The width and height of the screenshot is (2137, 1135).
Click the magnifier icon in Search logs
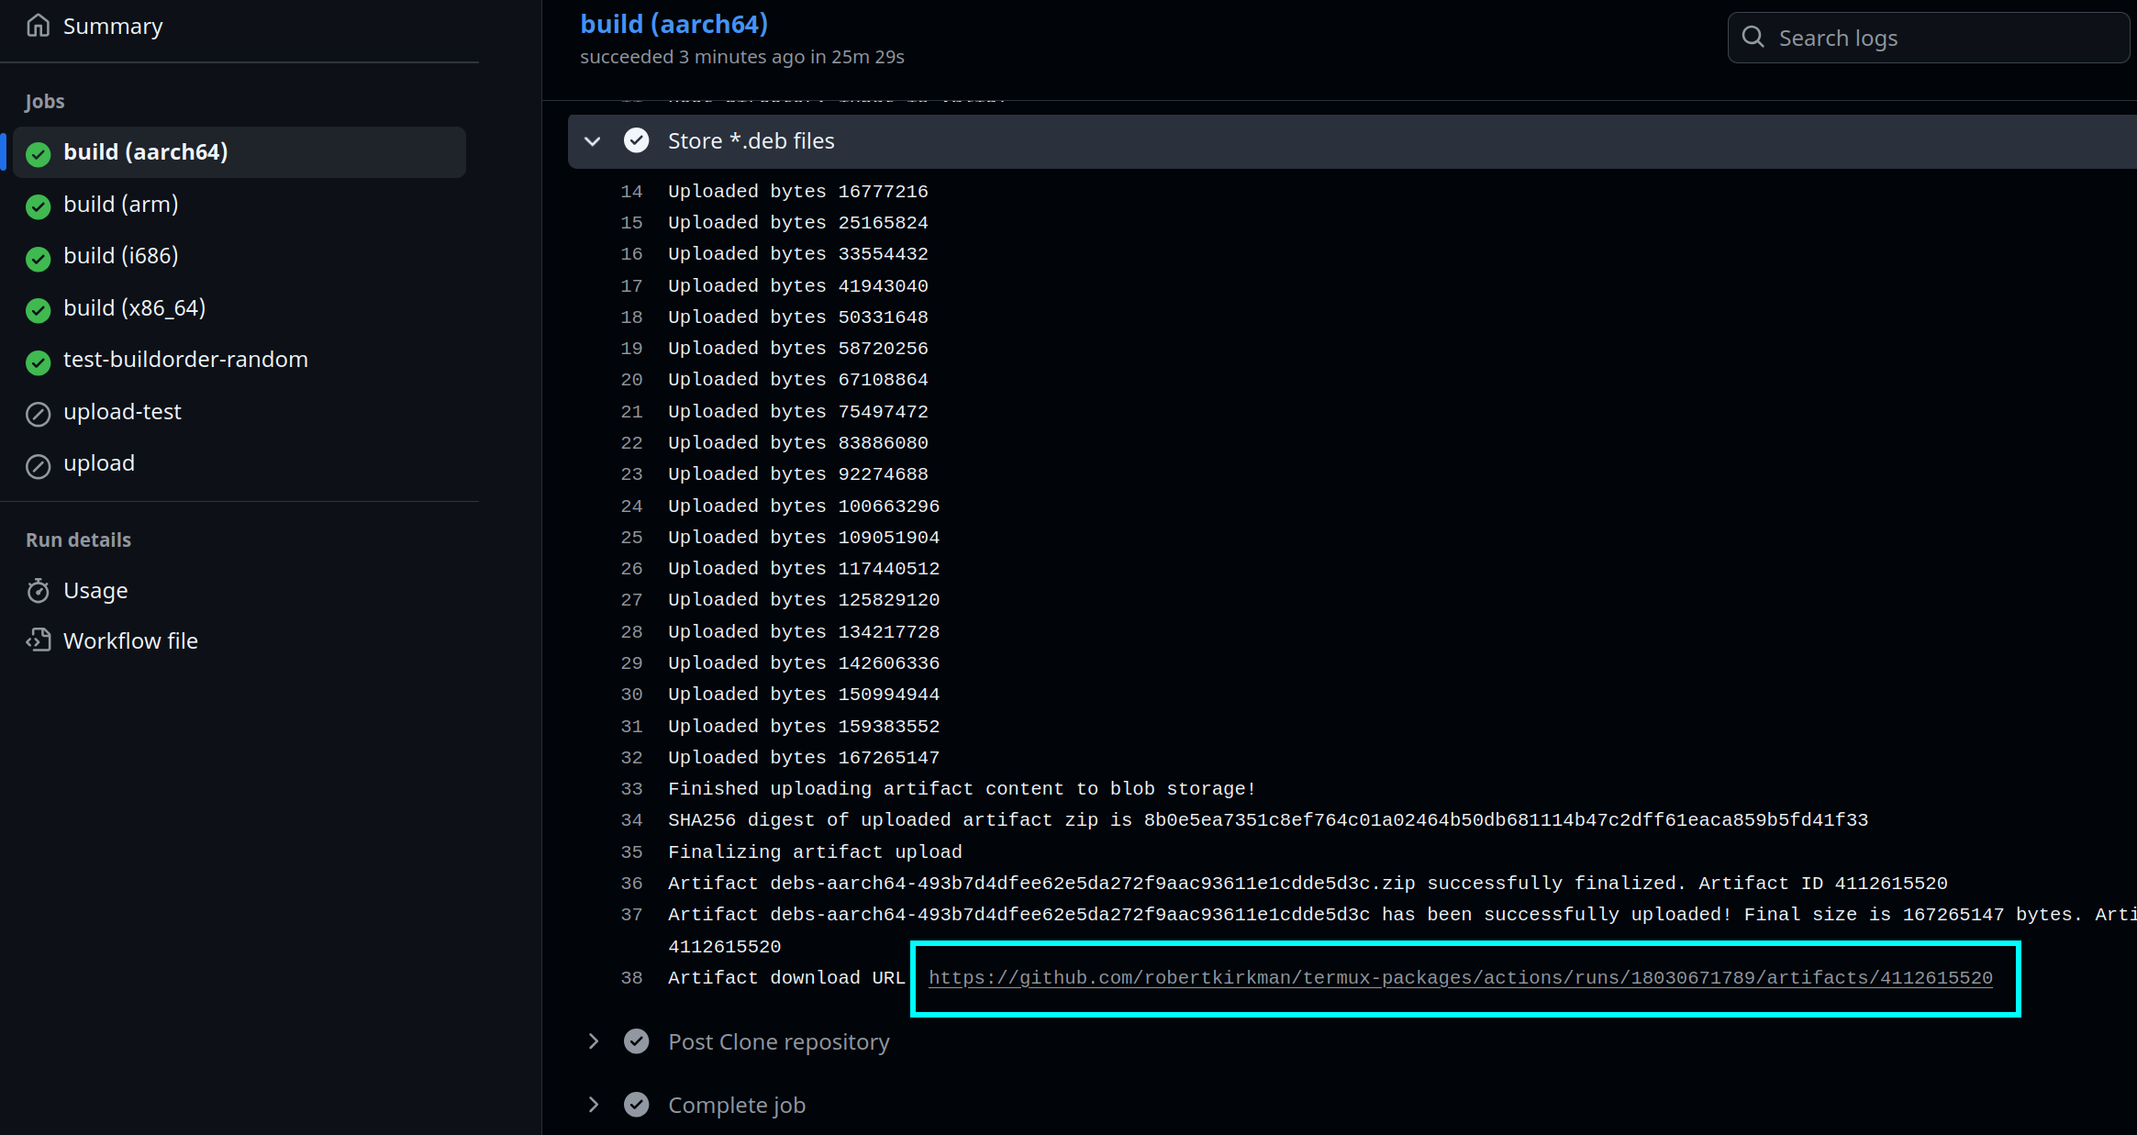[x=1753, y=38]
